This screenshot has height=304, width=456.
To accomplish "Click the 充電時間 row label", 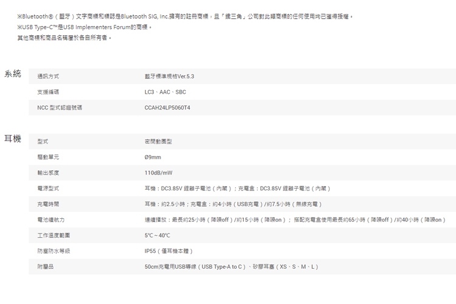I will pyautogui.click(x=48, y=204).
